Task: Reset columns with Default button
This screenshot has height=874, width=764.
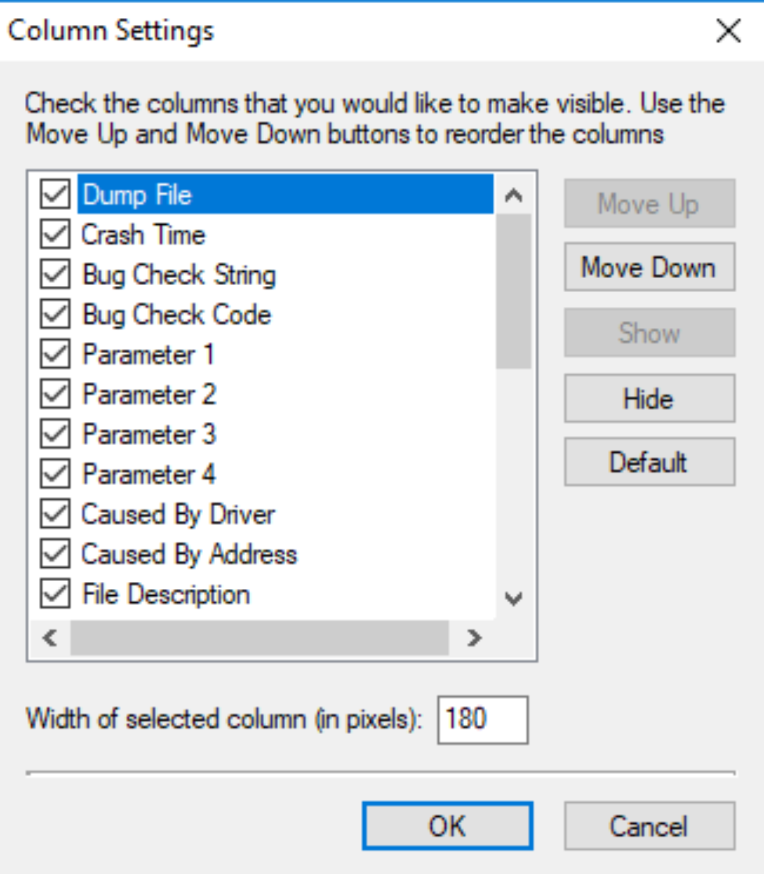Action: click(649, 462)
